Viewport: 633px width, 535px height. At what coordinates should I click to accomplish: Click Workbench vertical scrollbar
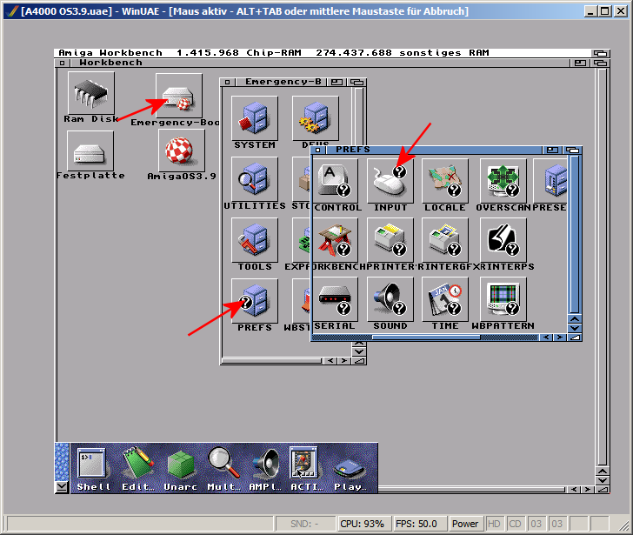(603, 266)
